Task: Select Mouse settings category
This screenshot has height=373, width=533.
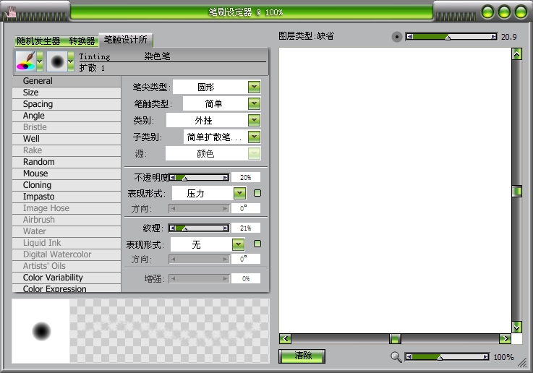Action: (67, 173)
